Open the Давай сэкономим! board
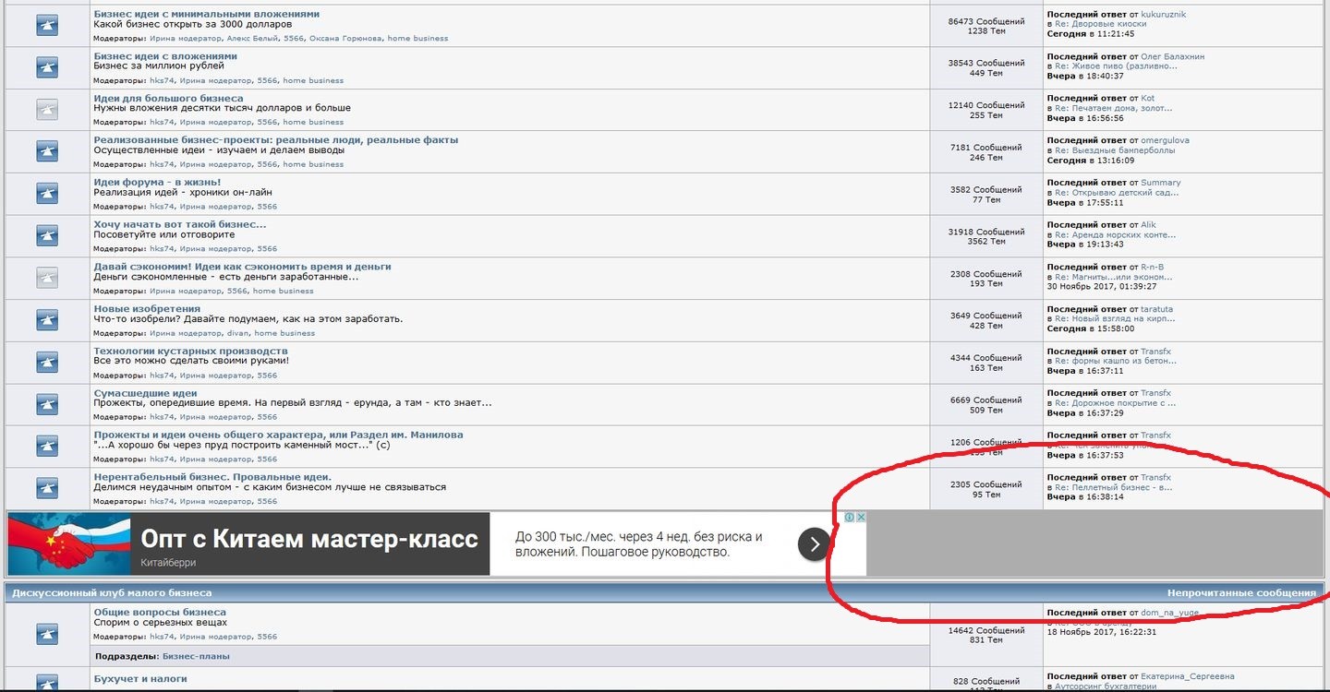 [x=242, y=267]
